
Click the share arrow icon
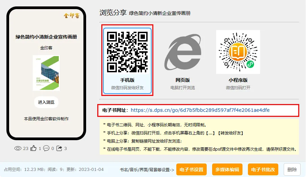point(59,148)
